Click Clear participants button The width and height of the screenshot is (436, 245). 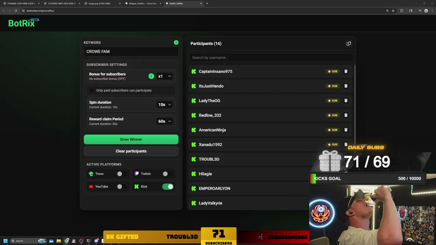[131, 151]
